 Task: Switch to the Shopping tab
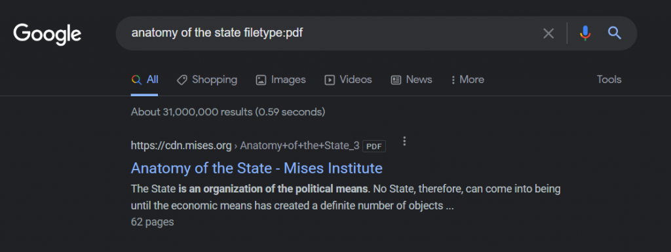click(206, 80)
